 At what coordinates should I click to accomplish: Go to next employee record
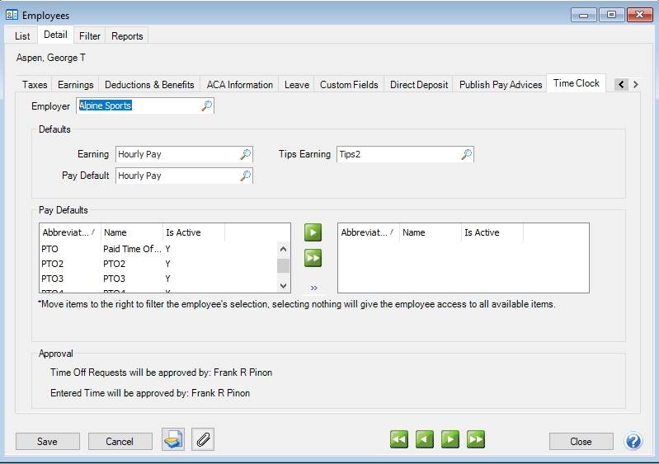(x=450, y=440)
